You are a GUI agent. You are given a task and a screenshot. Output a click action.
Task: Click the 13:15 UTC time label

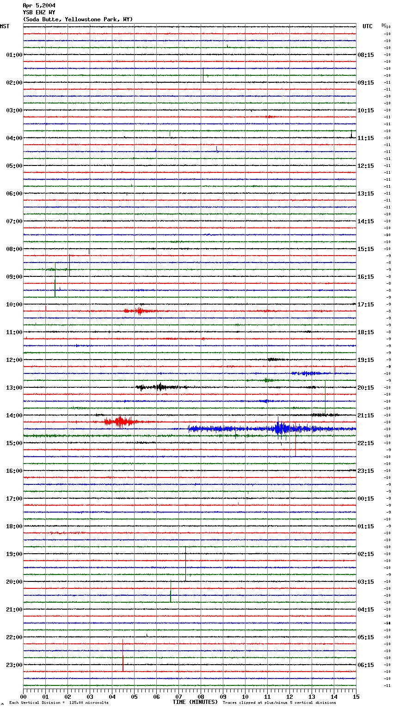(366, 194)
